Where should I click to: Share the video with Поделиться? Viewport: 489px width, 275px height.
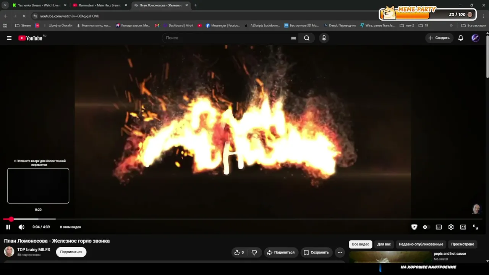point(281,252)
